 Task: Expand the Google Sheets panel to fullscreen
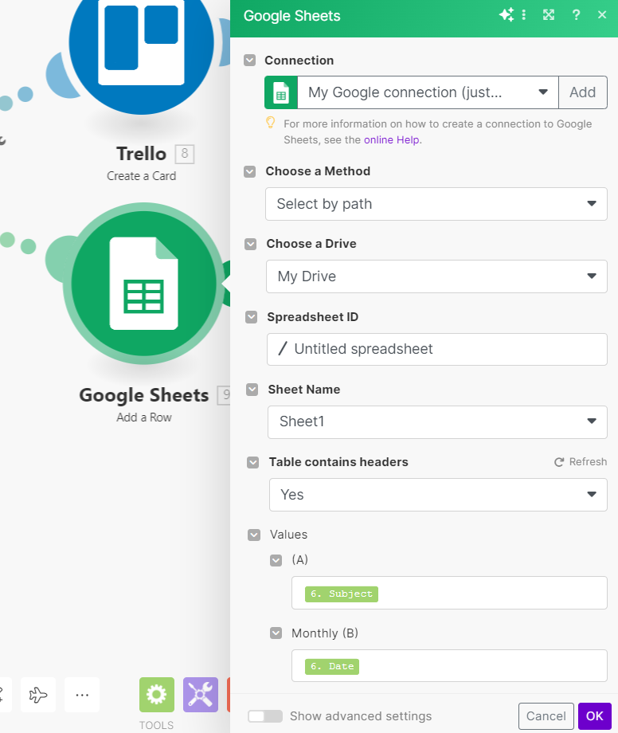point(549,15)
